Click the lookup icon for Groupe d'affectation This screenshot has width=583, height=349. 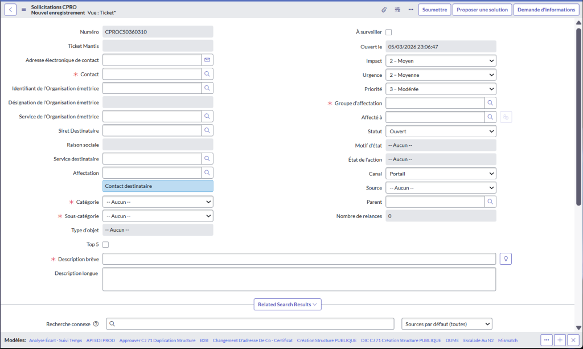490,103
